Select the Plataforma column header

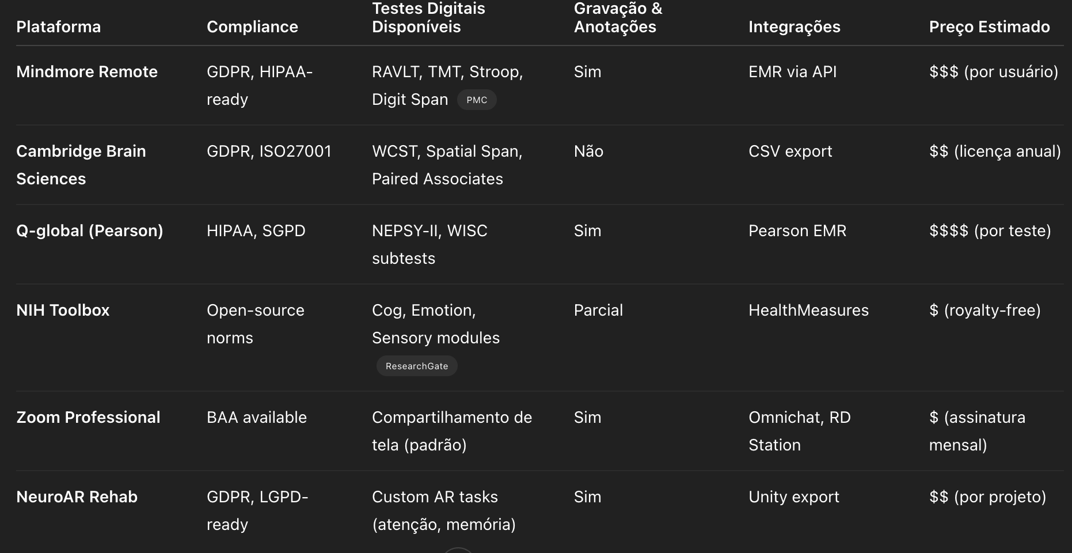tap(59, 26)
